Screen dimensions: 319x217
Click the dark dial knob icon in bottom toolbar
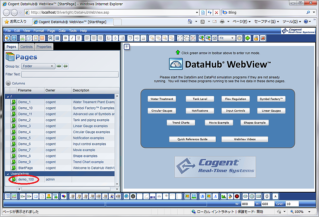pyautogui.click(x=133, y=196)
